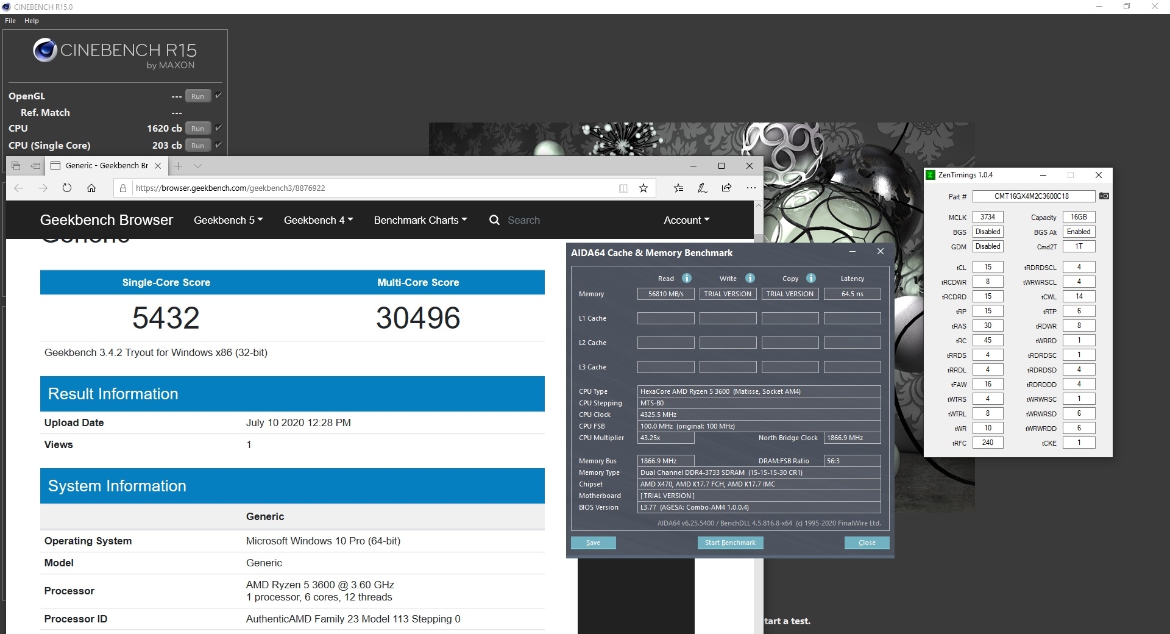This screenshot has width=1170, height=634.
Task: Click the Read info icon in AIDA64
Action: click(687, 278)
